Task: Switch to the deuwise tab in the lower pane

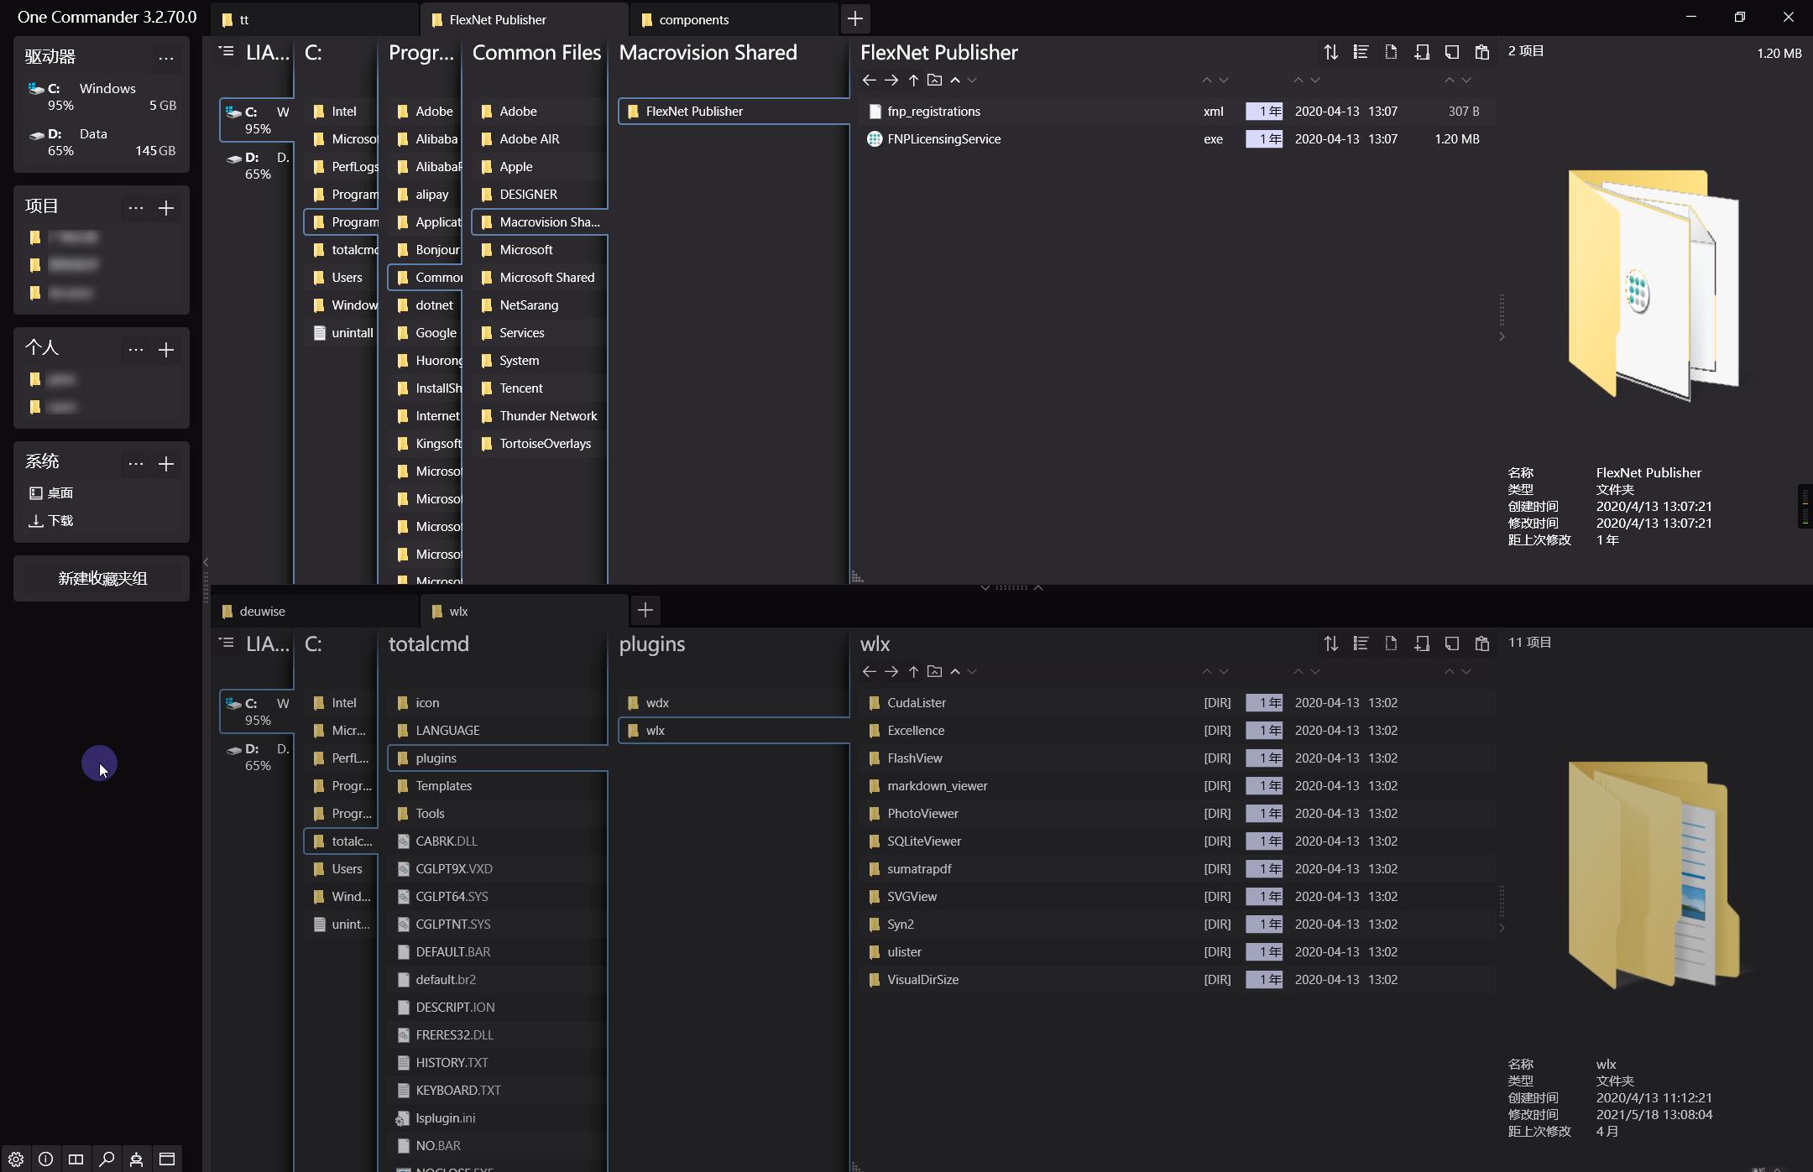Action: point(262,611)
